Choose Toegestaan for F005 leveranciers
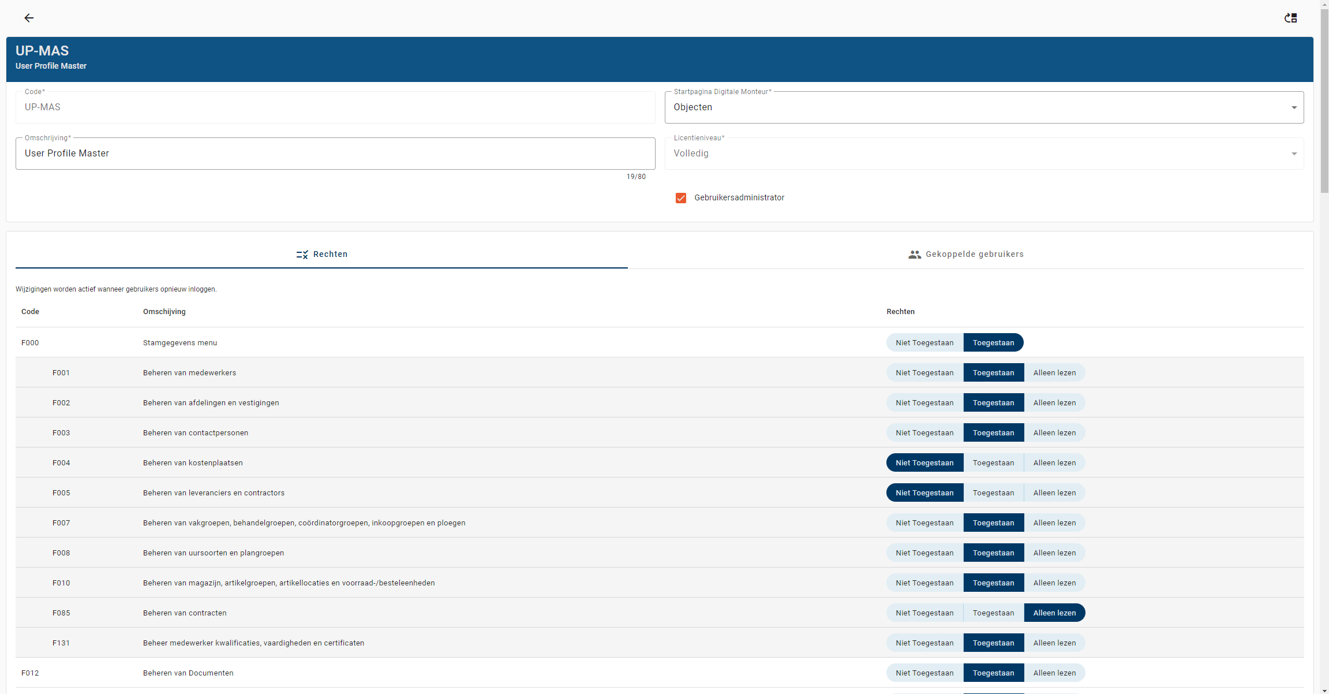Image resolution: width=1329 pixels, height=694 pixels. click(x=993, y=493)
